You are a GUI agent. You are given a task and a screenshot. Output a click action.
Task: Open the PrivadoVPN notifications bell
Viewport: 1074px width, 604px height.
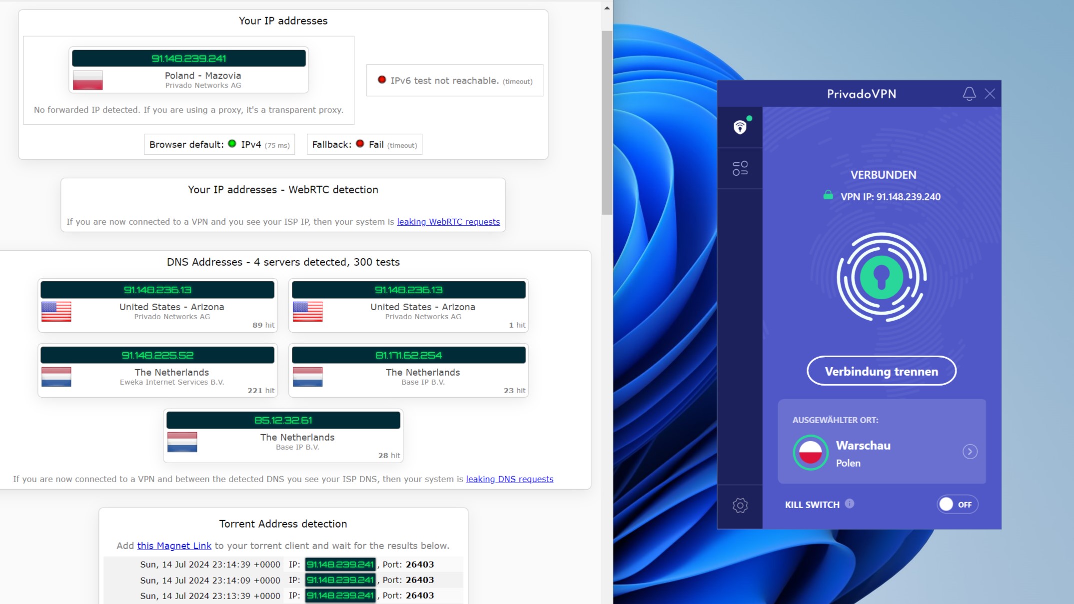pyautogui.click(x=969, y=93)
